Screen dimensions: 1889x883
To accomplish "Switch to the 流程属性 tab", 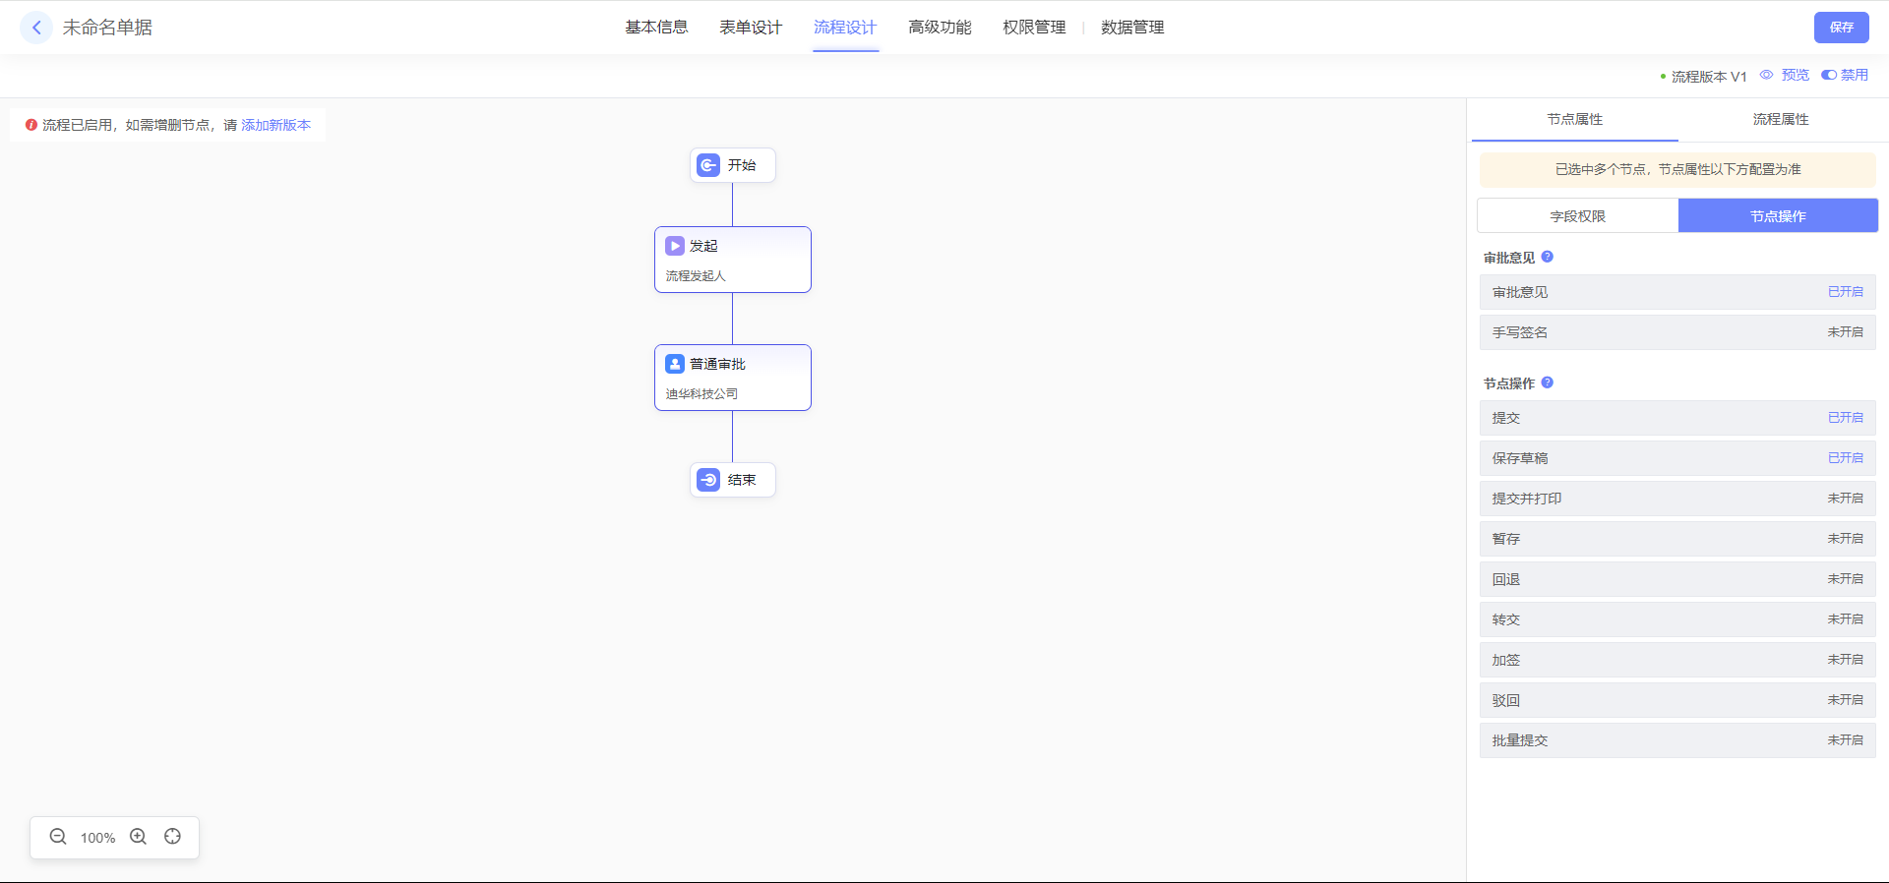I will click(1780, 119).
